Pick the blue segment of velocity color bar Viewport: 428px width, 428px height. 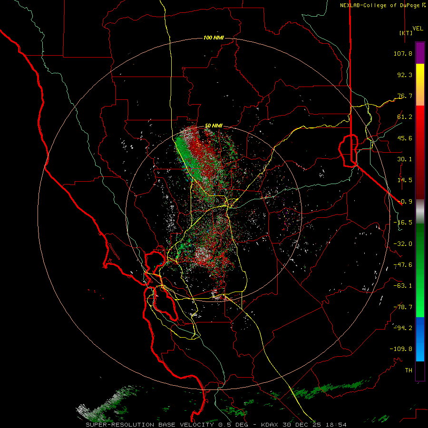click(x=420, y=339)
